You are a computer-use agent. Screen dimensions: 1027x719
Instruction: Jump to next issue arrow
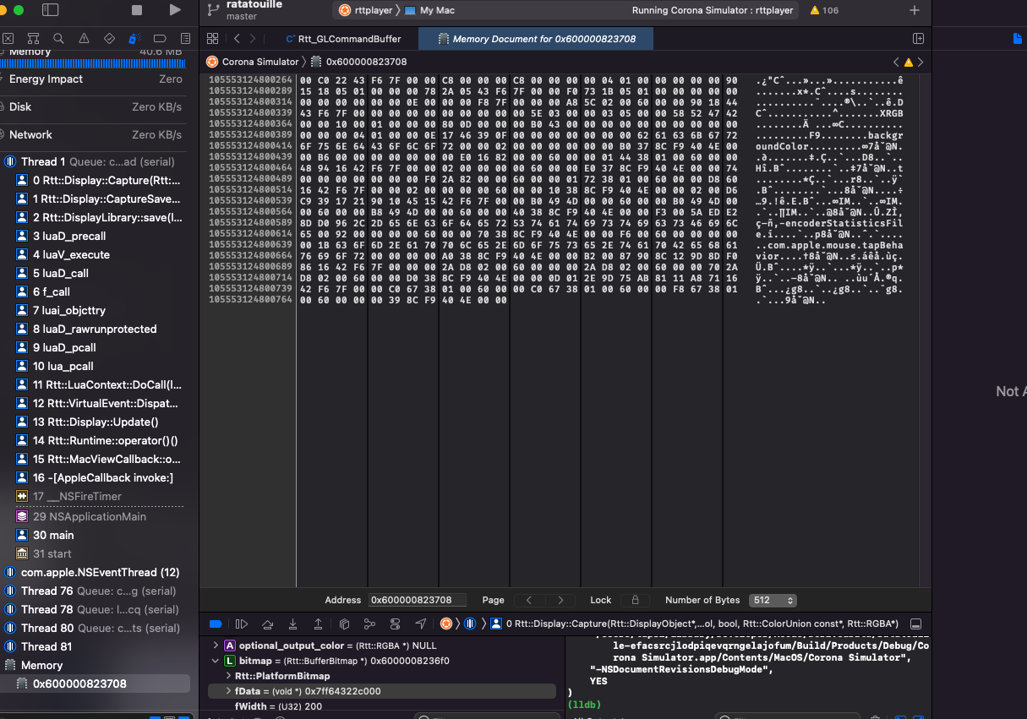[x=920, y=62]
